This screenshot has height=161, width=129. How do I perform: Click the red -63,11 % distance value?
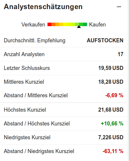[x=113, y=151]
